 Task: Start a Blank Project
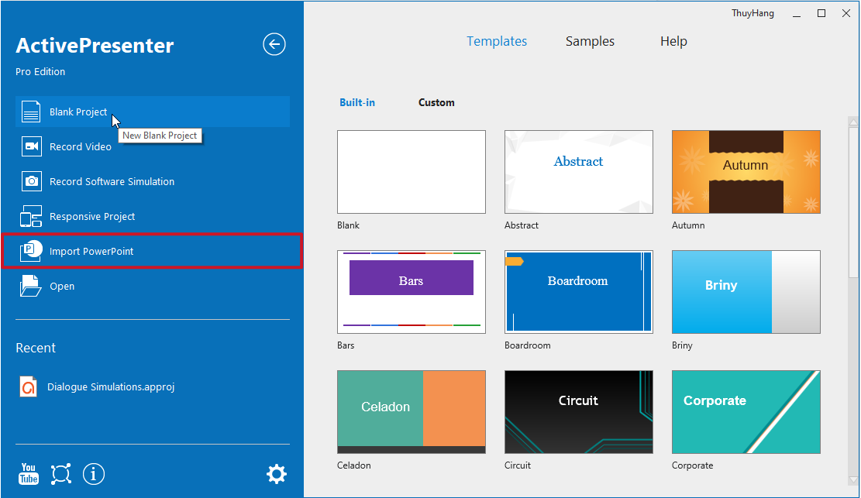(153, 112)
